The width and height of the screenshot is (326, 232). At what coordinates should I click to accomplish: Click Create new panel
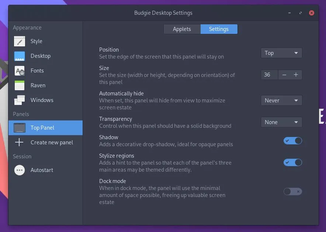pyautogui.click(x=52, y=142)
